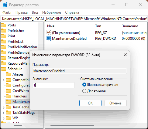Image resolution: width=148 pixels, height=129 pixels.
Task: Select the Aliases tree label
Action: (x=18, y=74)
